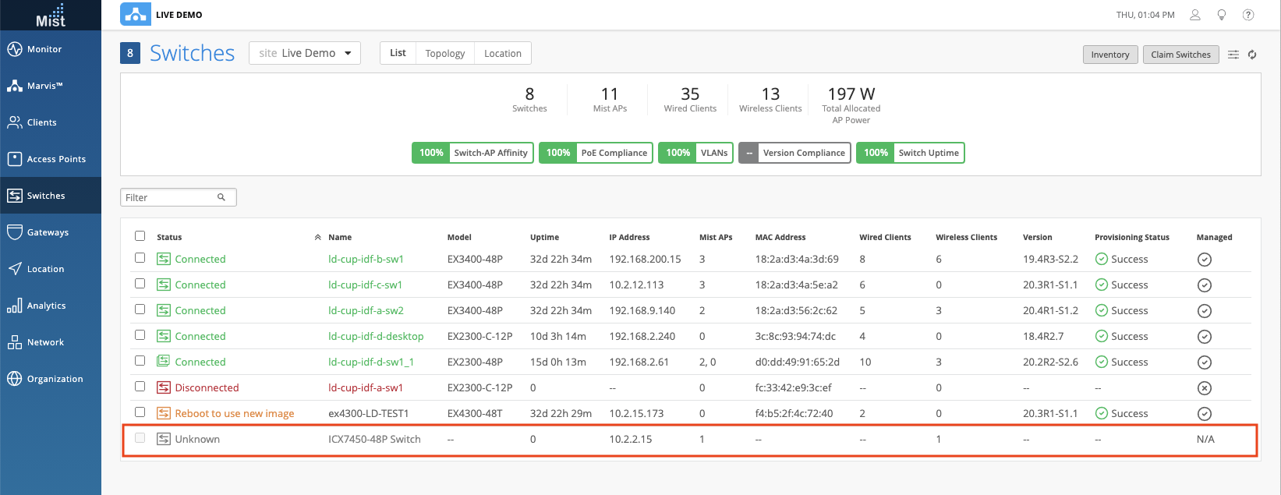Expand the site Live Demo dropdown

(x=305, y=53)
